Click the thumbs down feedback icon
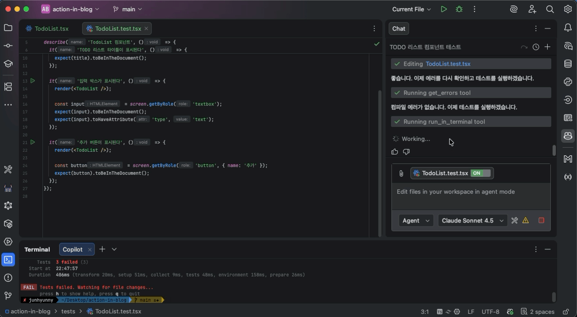The height and width of the screenshot is (317, 577). pyautogui.click(x=406, y=152)
